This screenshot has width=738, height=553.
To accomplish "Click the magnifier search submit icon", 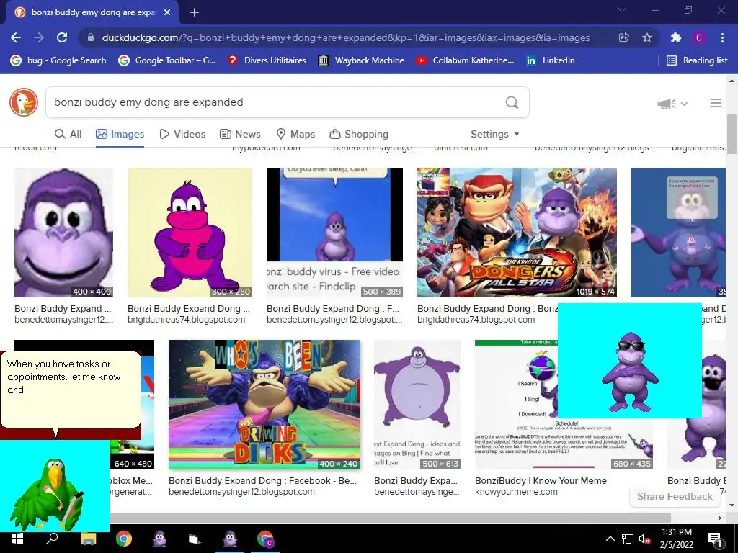I will (512, 102).
